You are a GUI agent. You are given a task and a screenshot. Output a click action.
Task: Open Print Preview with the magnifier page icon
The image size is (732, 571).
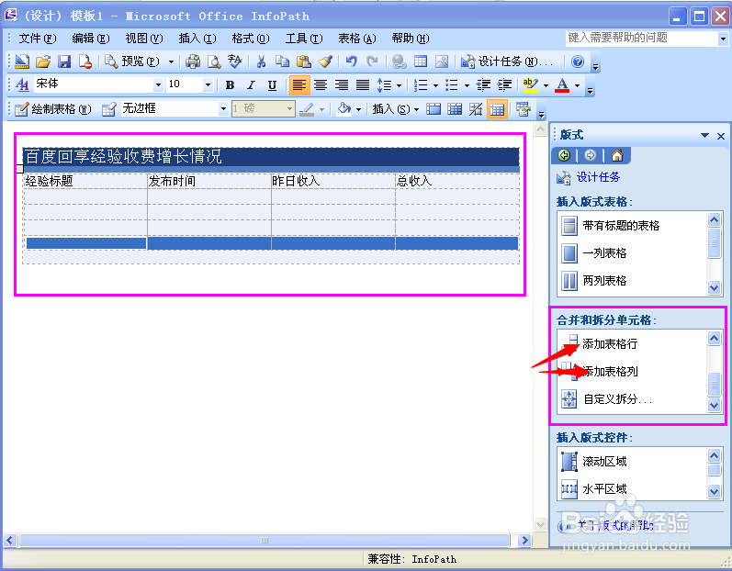click(213, 62)
